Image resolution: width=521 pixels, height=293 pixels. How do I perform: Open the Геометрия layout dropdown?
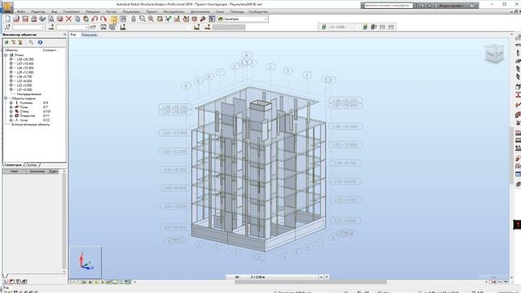[x=243, y=19]
